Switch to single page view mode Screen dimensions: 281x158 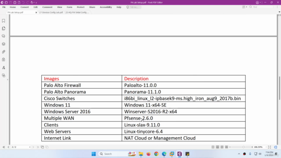(x=213, y=147)
